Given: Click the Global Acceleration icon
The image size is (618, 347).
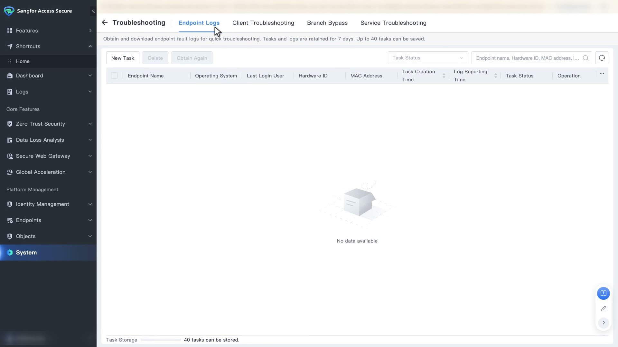Looking at the screenshot, I should [10, 172].
